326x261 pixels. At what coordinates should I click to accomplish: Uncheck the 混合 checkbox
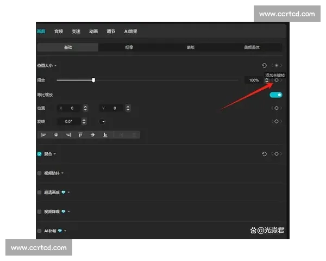[39, 154]
